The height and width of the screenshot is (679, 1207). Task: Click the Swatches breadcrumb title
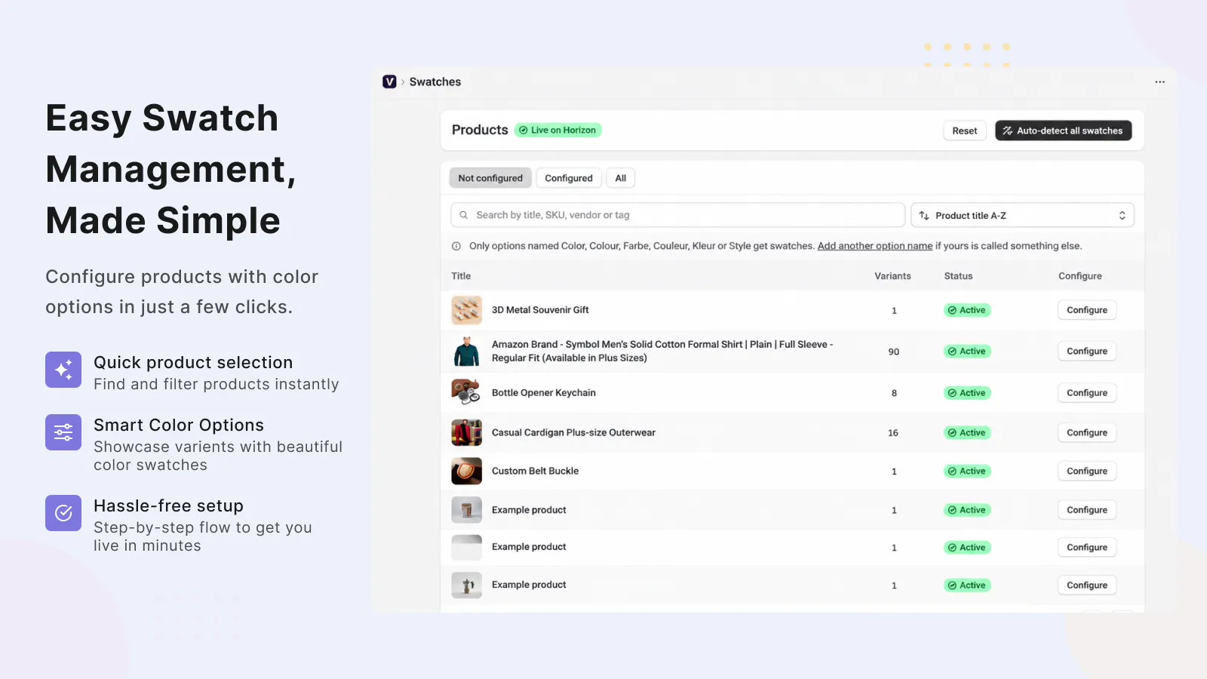tap(435, 82)
